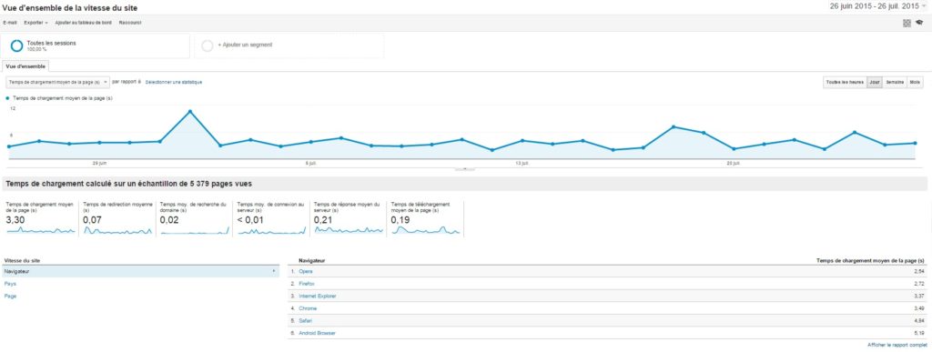Select the Temps de chargement moyen 3,30 scorecard
Image resolution: width=932 pixels, height=352 pixels.
(40, 218)
